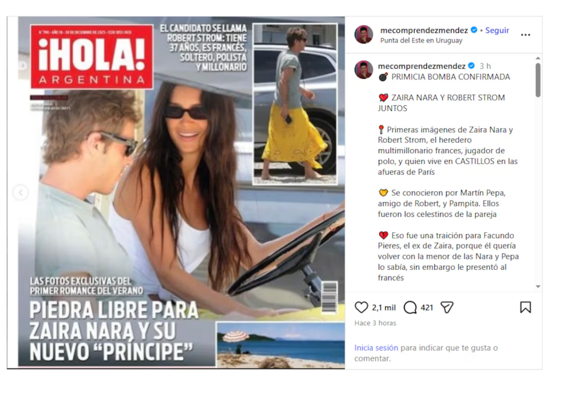Click the Inicia sesión link
The width and height of the screenshot is (564, 397).
[x=376, y=348]
